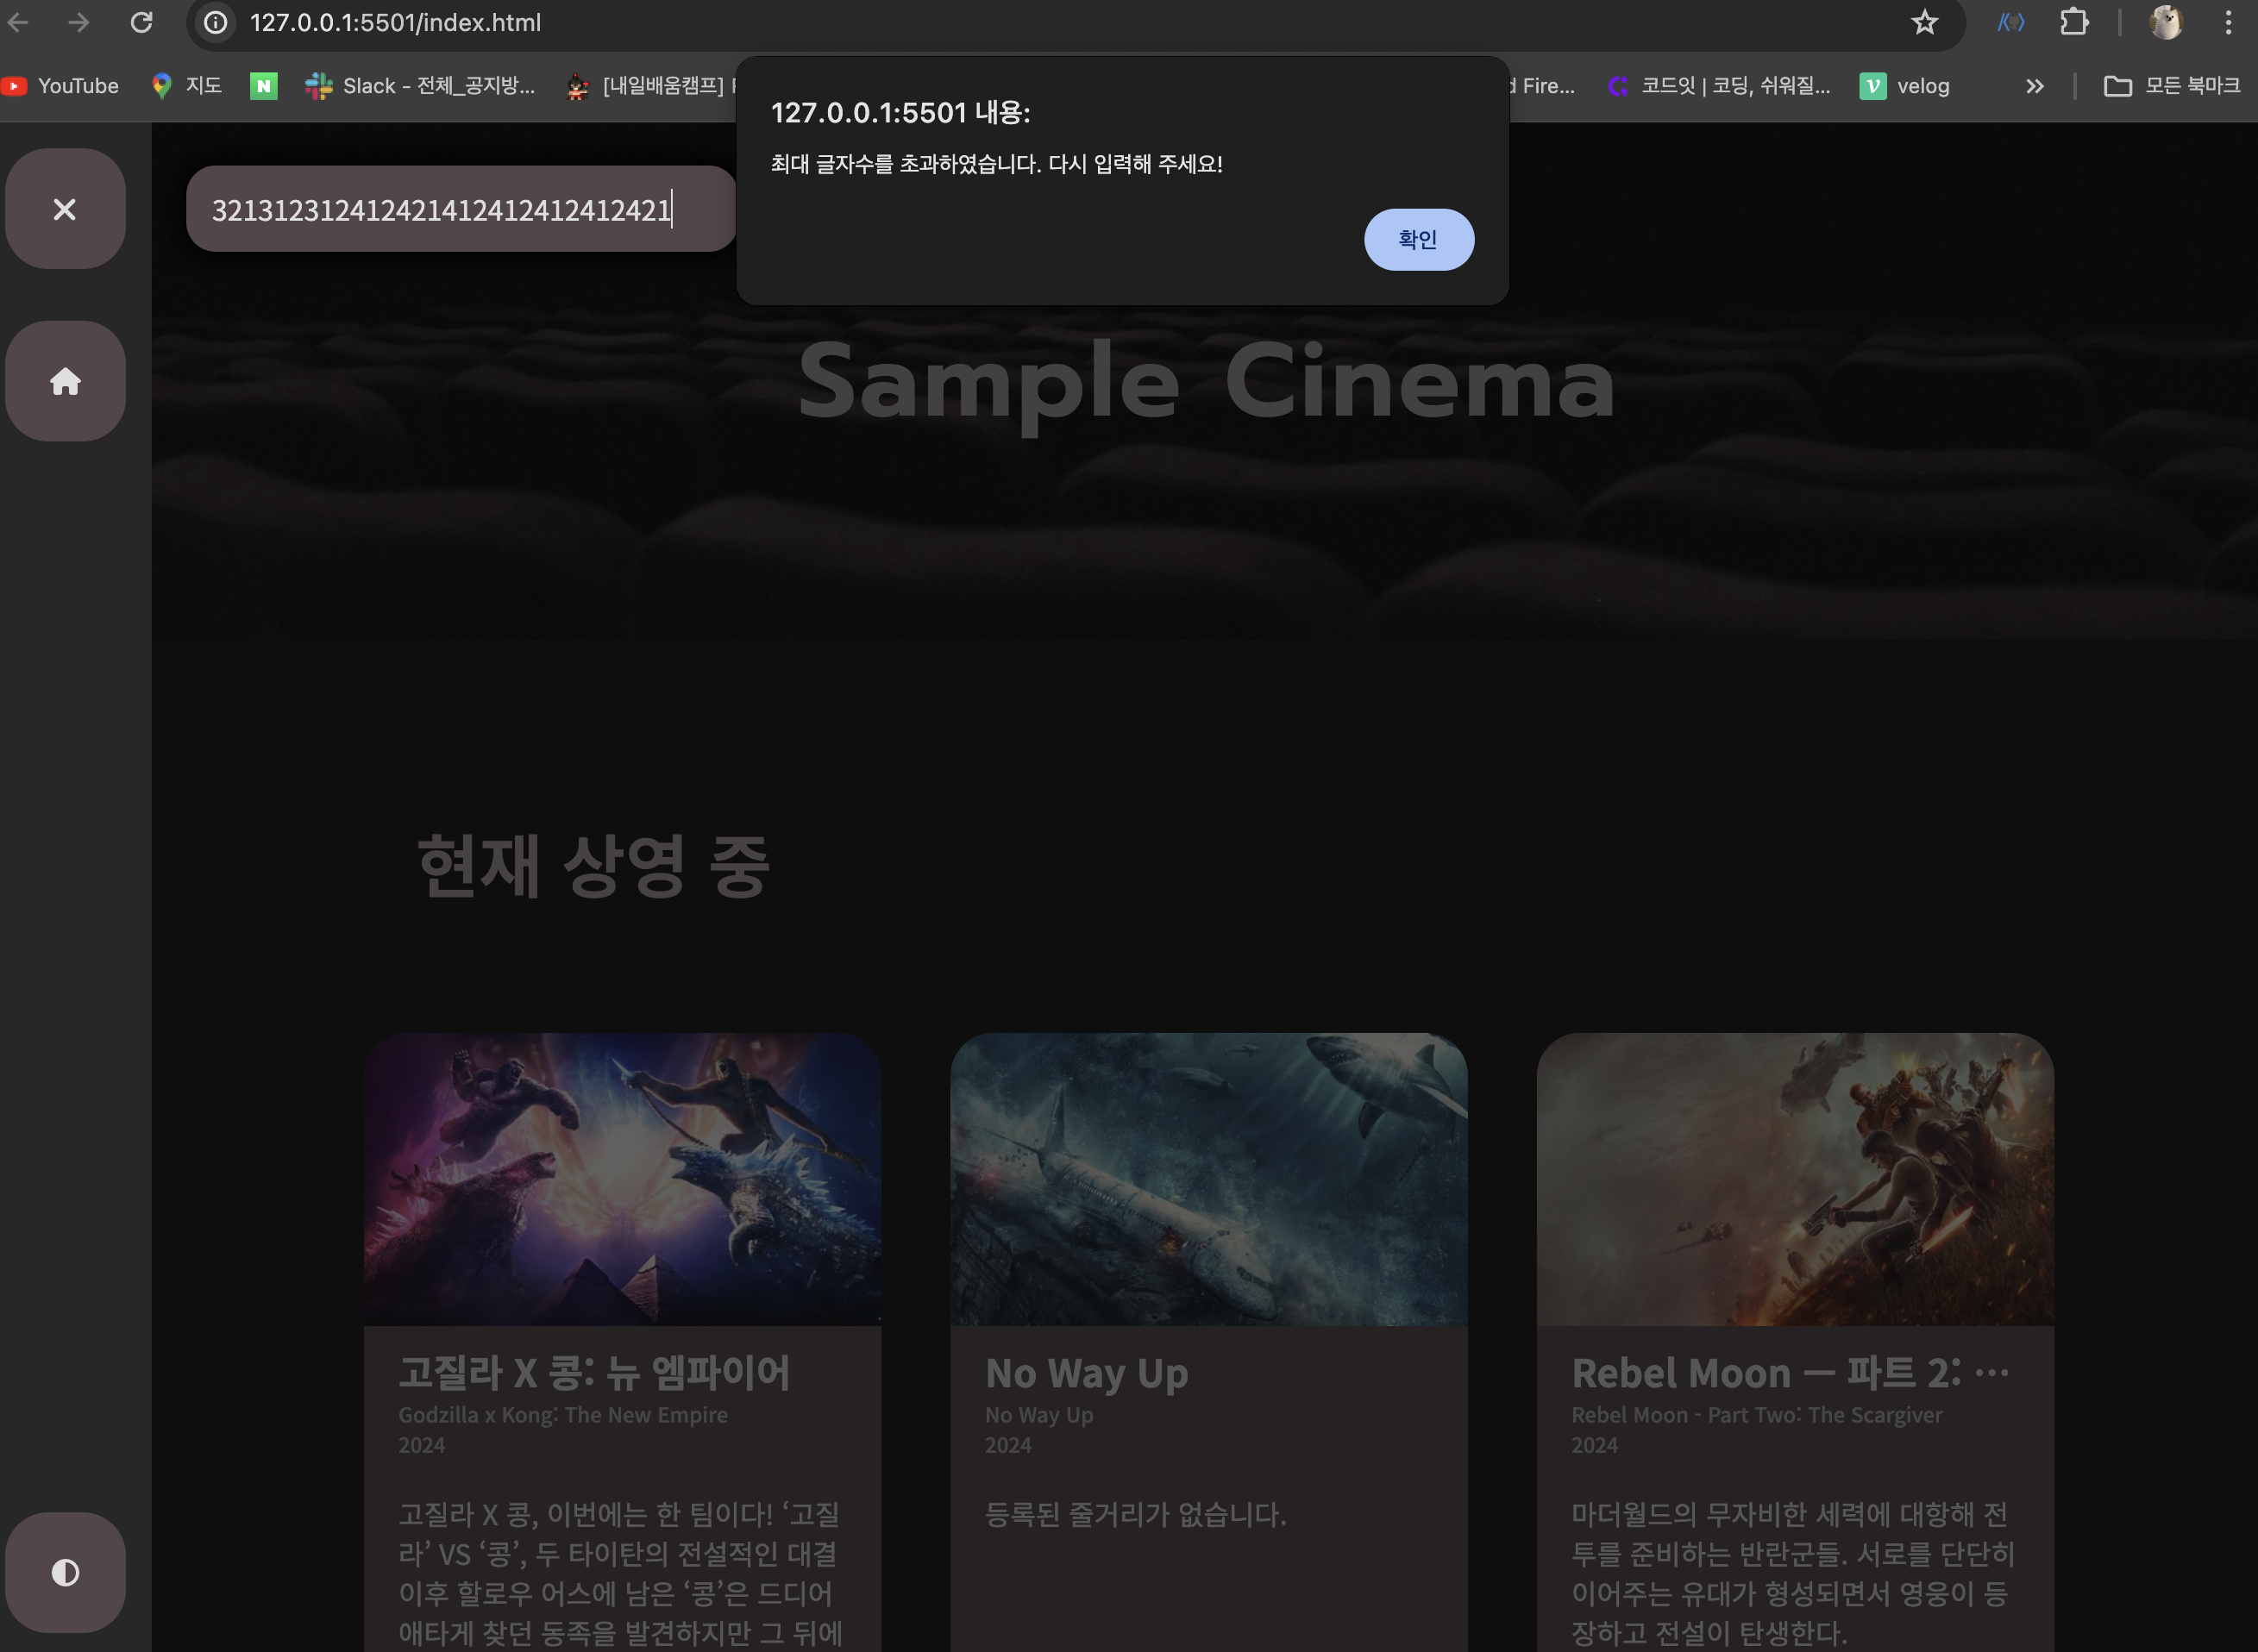Expand hidden bookmarks chevron
This screenshot has width=2258, height=1652.
[2034, 86]
